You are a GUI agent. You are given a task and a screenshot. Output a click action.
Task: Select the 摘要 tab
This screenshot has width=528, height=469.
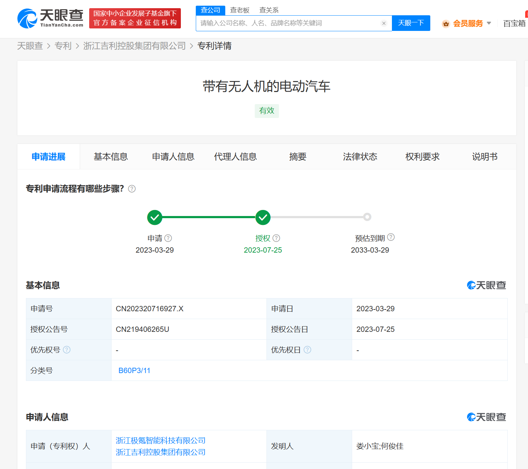pos(298,157)
